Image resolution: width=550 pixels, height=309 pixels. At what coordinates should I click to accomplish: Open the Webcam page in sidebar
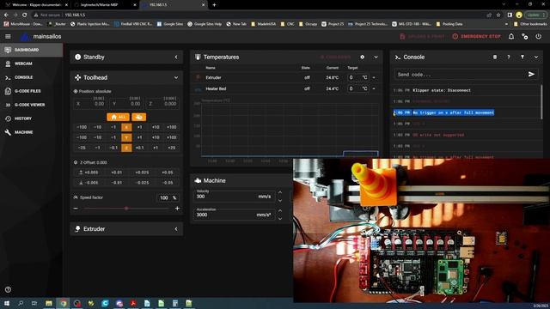point(31,64)
